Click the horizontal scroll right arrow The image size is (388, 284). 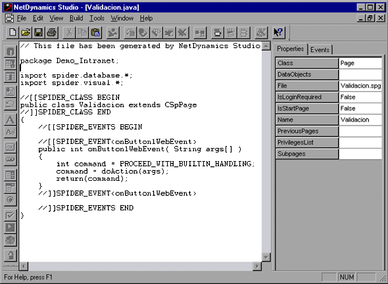pyautogui.click(x=257, y=266)
